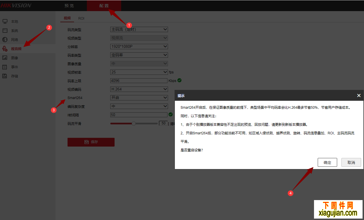Click the 视频编码 label
Screen dimensions: 364x220
(74, 89)
